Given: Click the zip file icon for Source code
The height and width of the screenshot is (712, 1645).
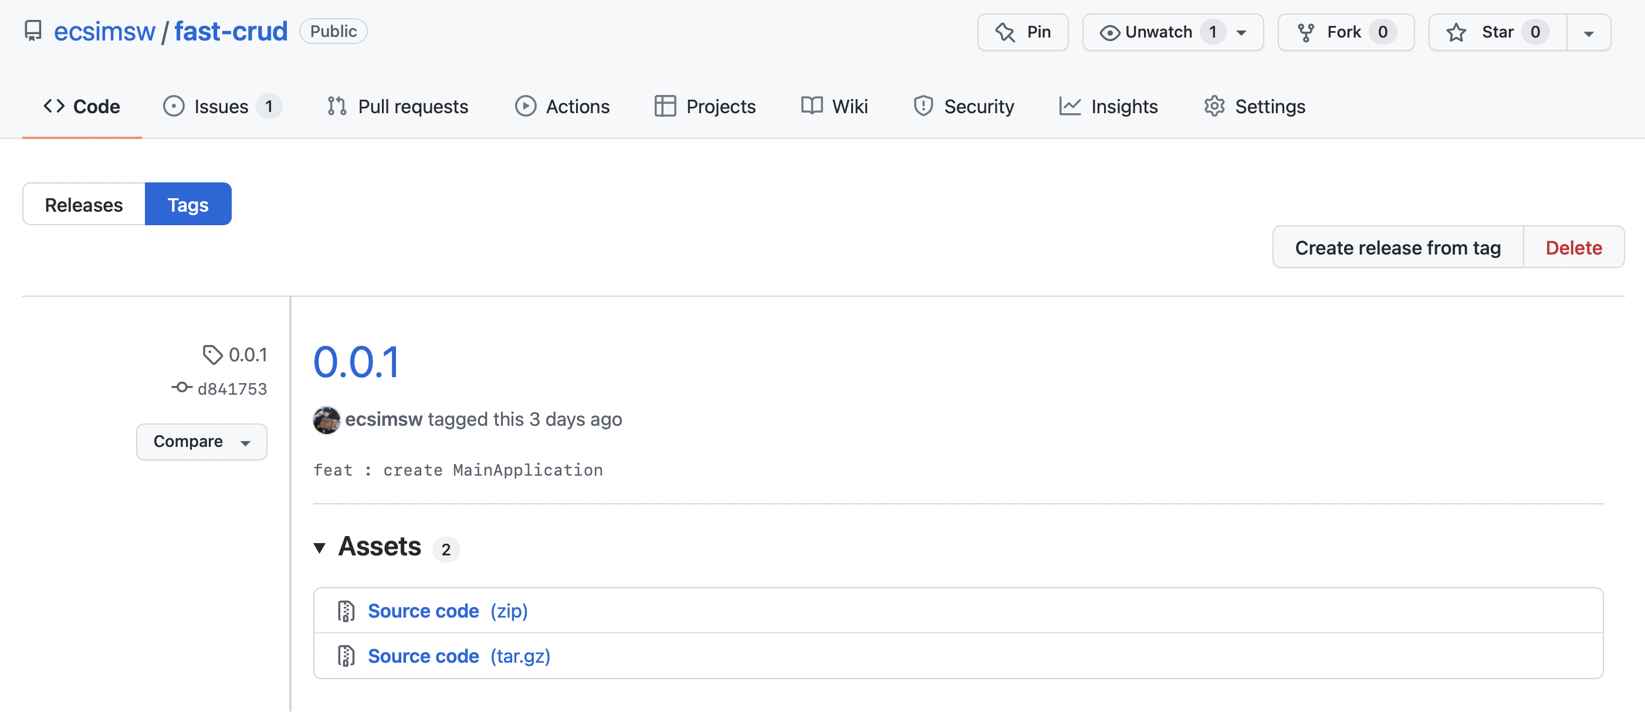Looking at the screenshot, I should (x=346, y=611).
